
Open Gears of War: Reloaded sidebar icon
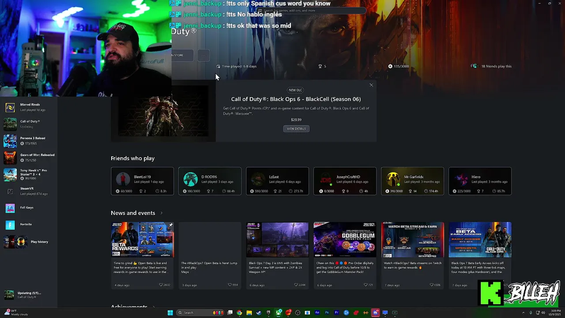pos(10,158)
